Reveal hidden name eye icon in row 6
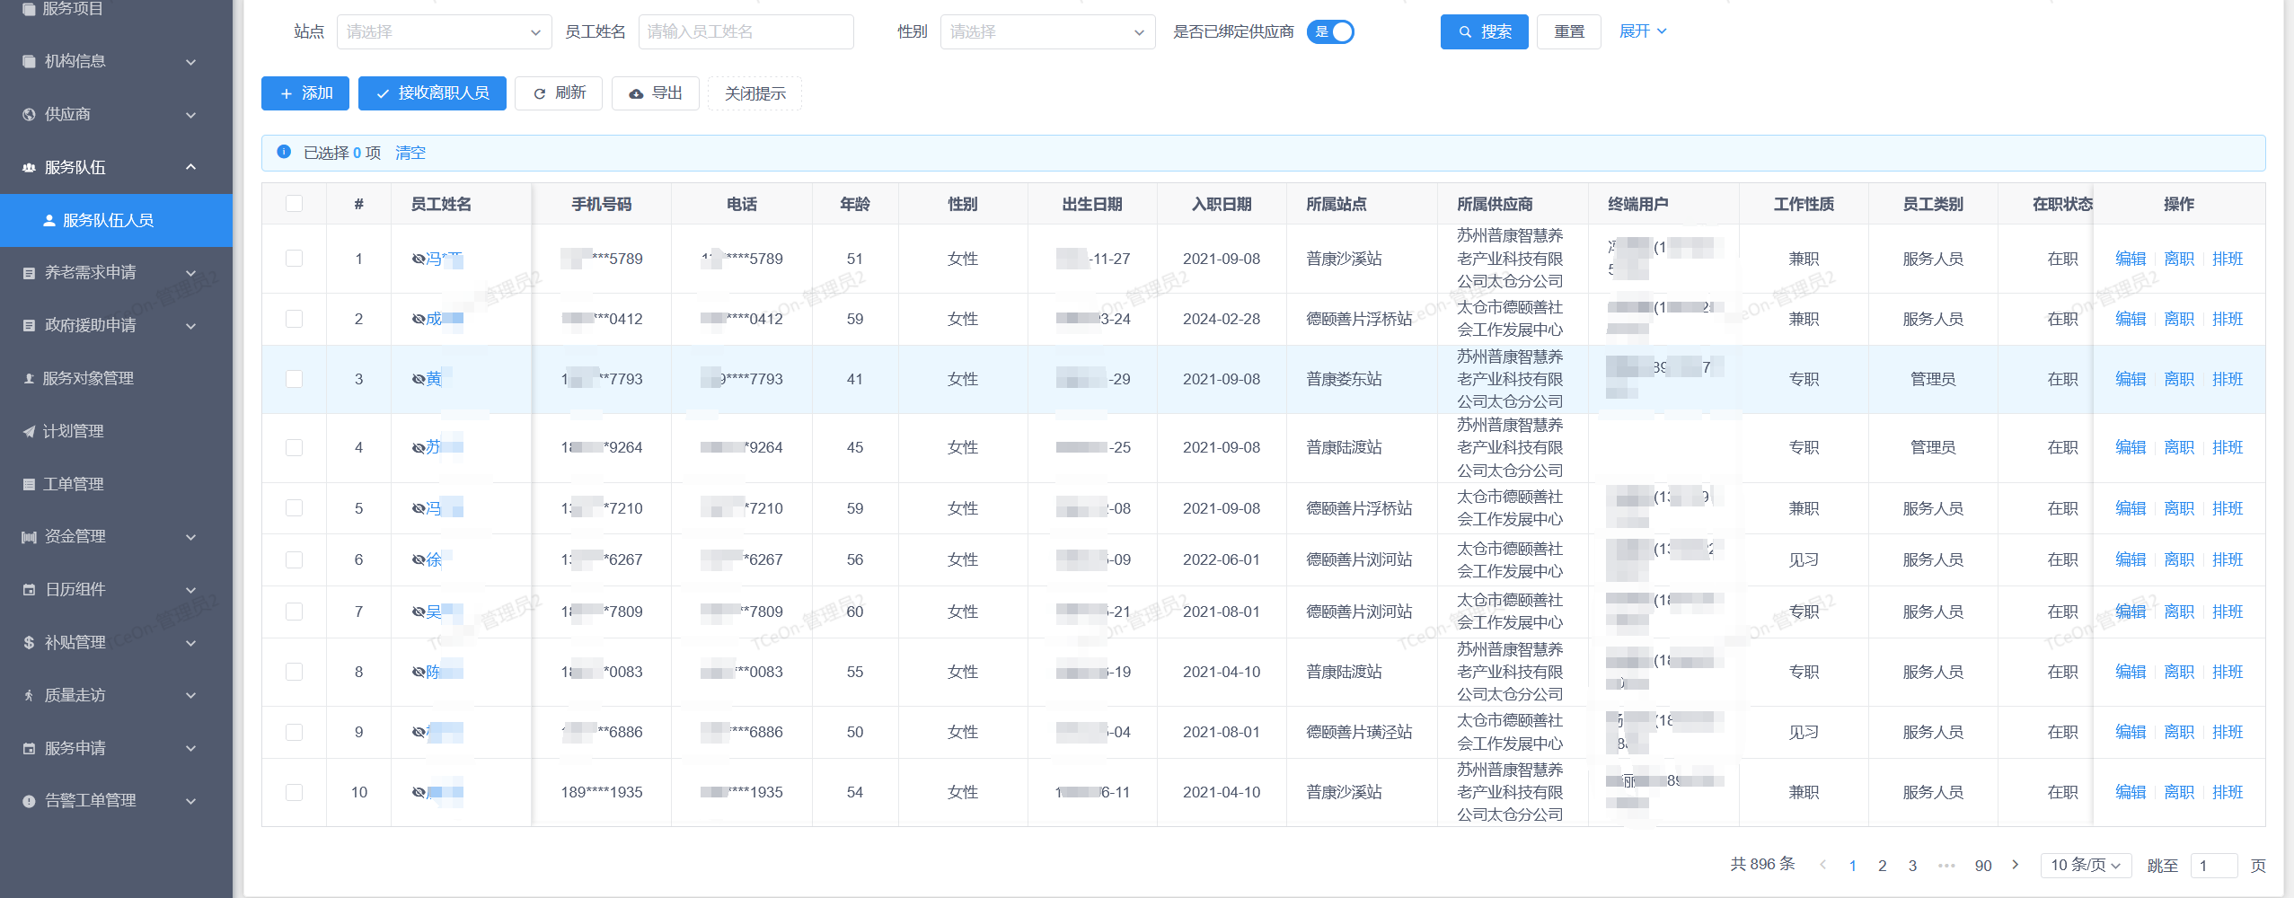Screen dimensions: 2294x898 (419, 559)
